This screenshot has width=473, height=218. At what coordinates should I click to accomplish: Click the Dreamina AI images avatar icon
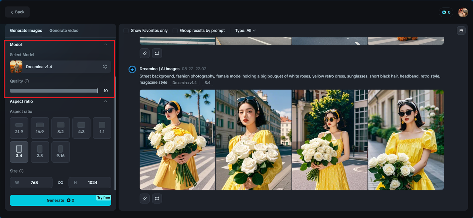click(x=132, y=69)
